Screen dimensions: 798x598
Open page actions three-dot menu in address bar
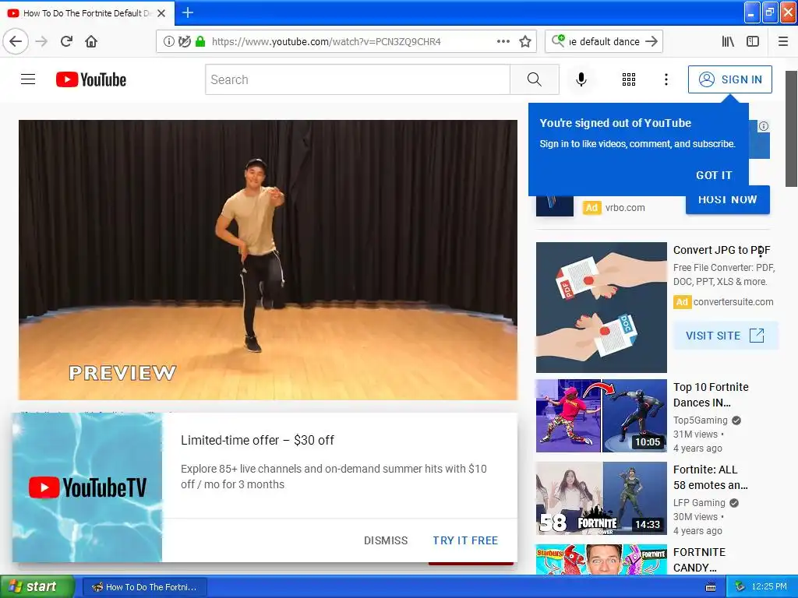click(x=503, y=41)
